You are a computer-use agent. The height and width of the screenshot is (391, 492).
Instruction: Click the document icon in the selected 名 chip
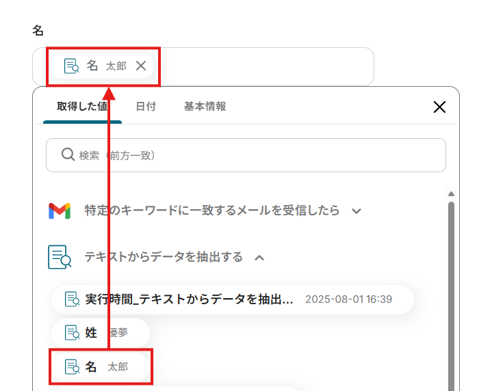[x=72, y=66]
